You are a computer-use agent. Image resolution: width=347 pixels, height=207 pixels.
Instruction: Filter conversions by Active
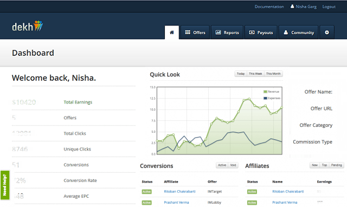pos(222,165)
